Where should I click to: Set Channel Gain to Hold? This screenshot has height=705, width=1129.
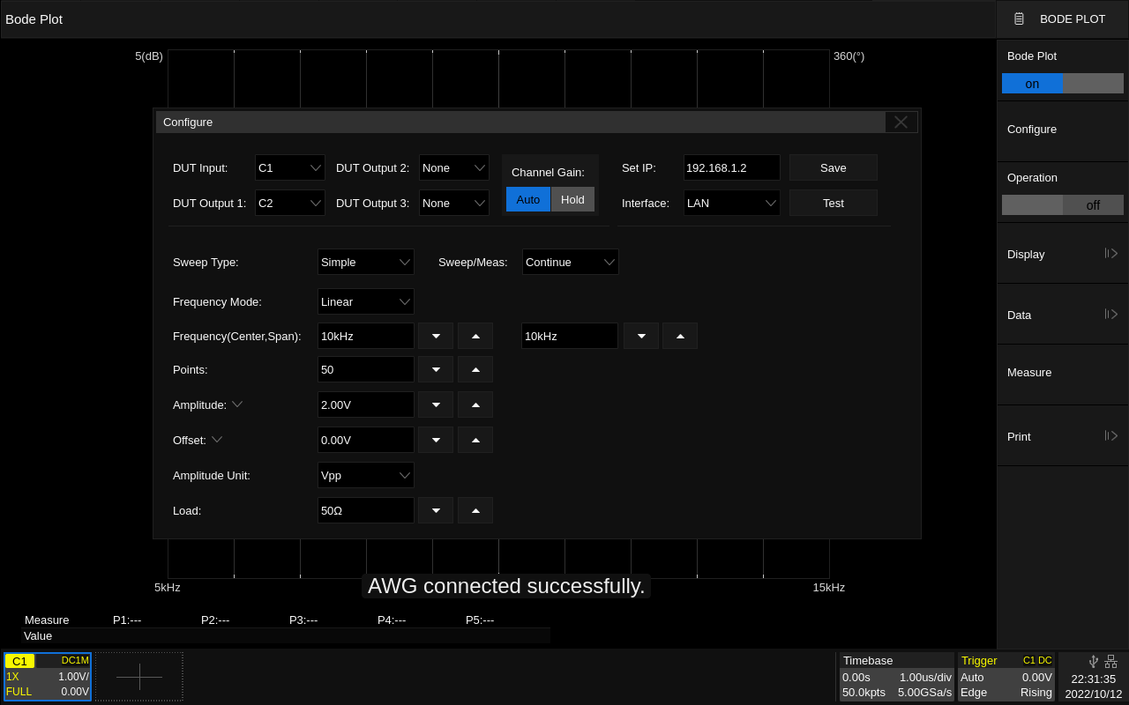pos(572,199)
